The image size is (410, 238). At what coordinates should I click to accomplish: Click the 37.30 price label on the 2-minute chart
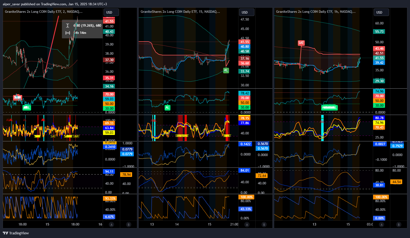pyautogui.click(x=109, y=60)
